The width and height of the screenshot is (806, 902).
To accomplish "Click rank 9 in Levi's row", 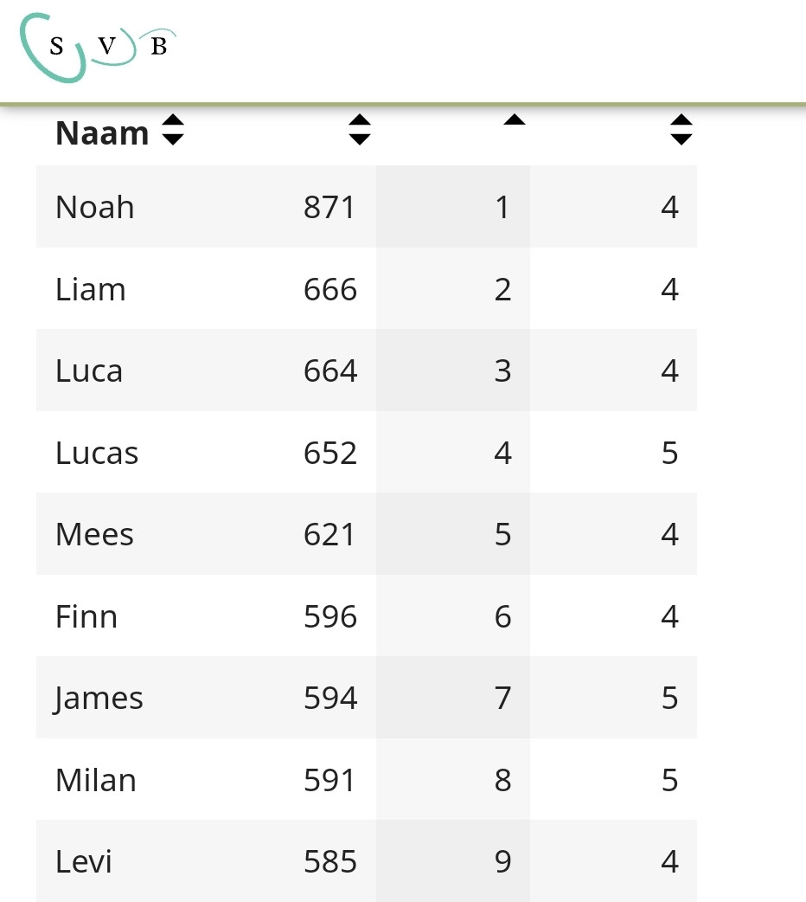I will 503,861.
